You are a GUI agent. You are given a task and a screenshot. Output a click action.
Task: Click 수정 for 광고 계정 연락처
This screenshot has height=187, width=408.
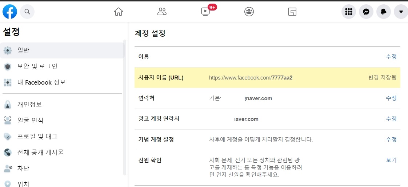[x=391, y=119]
